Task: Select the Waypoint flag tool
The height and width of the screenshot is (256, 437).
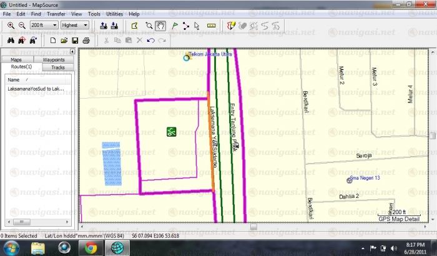Action: pyautogui.click(x=174, y=26)
